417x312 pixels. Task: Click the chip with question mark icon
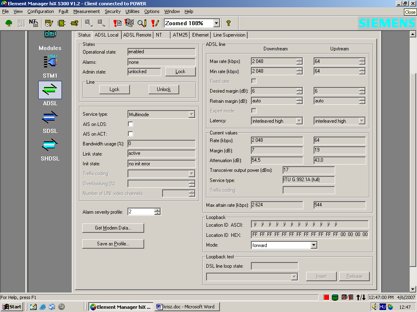coord(74,23)
